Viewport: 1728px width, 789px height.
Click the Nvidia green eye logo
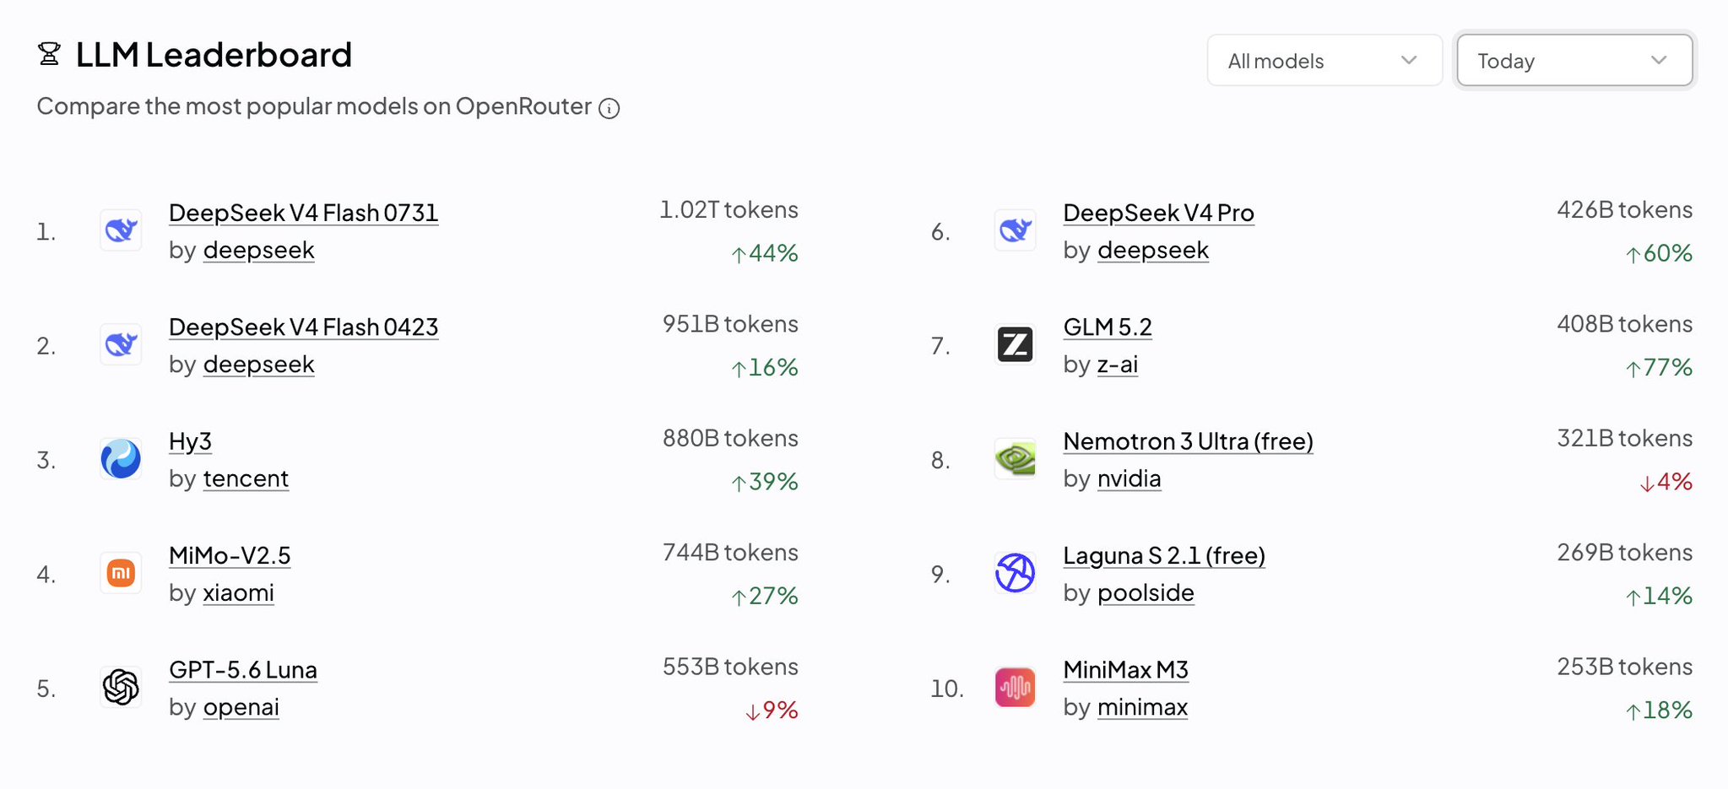click(1015, 459)
